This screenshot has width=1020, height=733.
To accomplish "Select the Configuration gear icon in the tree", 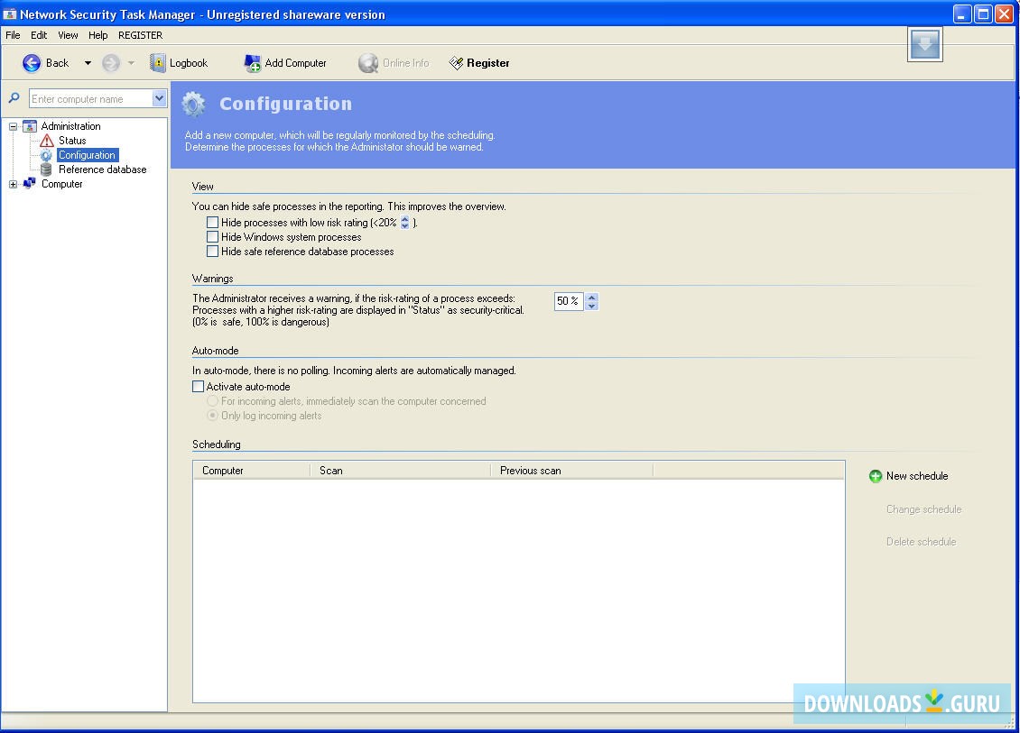I will coord(46,155).
